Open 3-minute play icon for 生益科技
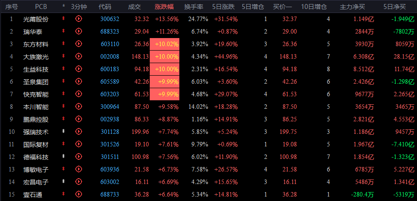The image size is (417, 201). click(78, 69)
